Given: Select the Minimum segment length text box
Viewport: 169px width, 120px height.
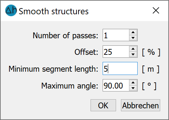Looking at the screenshot, I should [x=120, y=68].
